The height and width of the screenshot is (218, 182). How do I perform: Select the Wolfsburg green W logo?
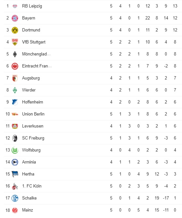tap(15, 150)
